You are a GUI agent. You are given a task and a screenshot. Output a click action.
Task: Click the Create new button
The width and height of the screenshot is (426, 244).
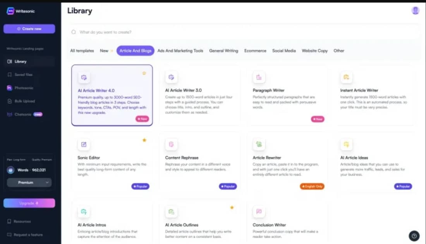[x=29, y=29]
